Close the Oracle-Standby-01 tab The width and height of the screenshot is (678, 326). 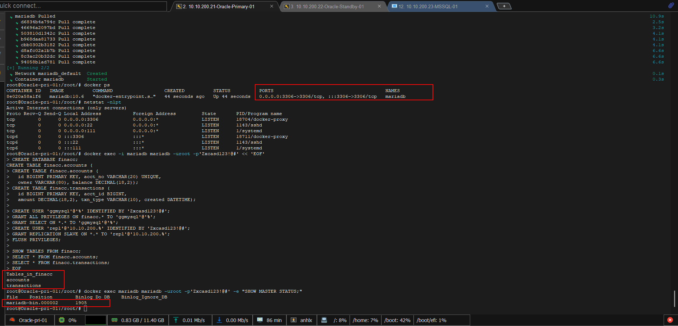coord(379,6)
